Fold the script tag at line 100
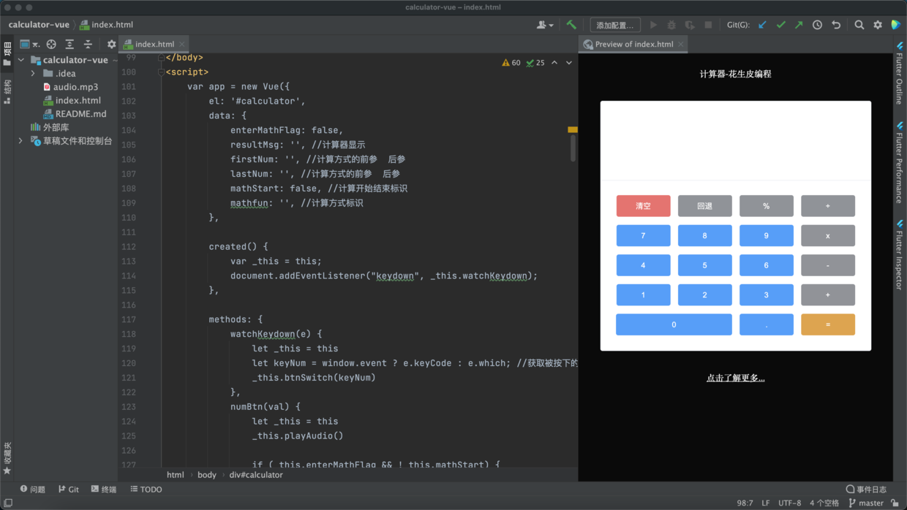907x510 pixels. point(161,72)
